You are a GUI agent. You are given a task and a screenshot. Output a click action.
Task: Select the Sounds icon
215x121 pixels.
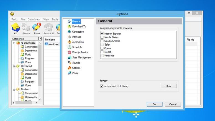[x=70, y=63]
